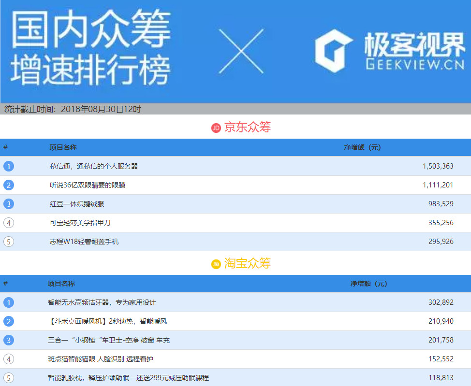Select rank badge 5 in 京东众筹 list
Image resolution: width=471 pixels, height=386 pixels.
tap(8, 242)
